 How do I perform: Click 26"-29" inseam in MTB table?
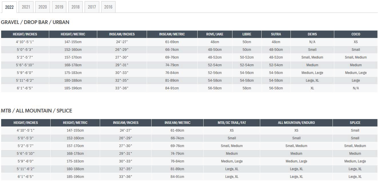pos(126,138)
